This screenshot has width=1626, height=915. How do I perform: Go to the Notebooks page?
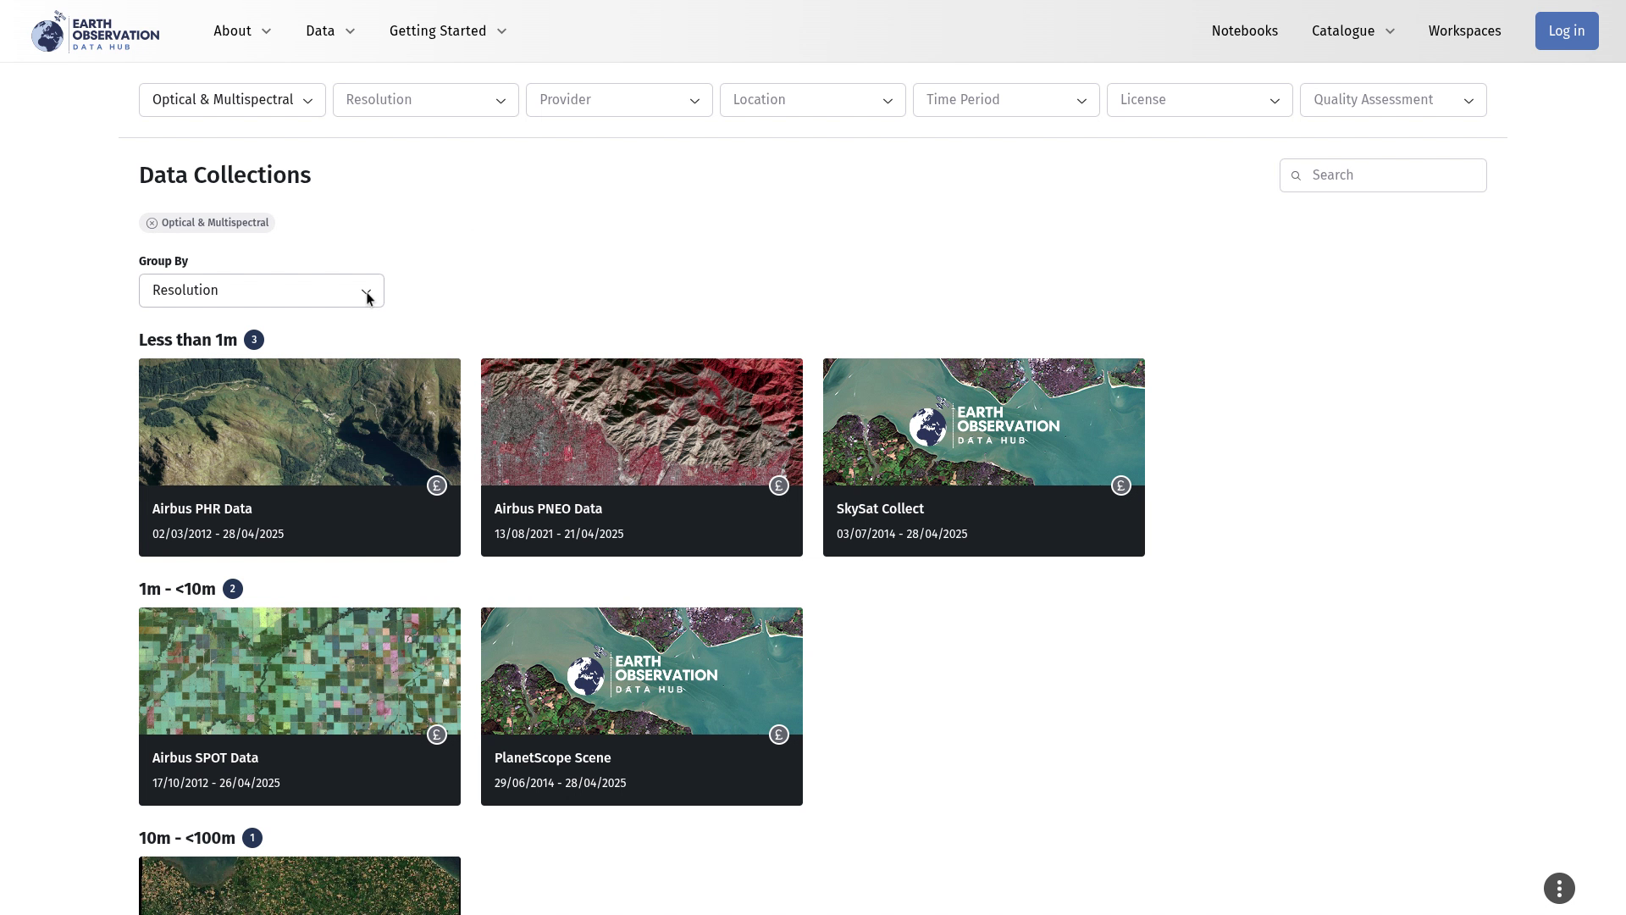coord(1244,31)
